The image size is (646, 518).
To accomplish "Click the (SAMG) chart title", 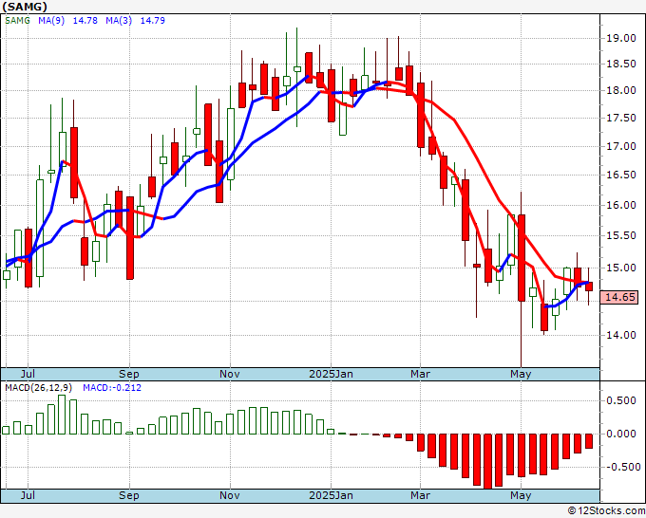I will tap(25, 7).
